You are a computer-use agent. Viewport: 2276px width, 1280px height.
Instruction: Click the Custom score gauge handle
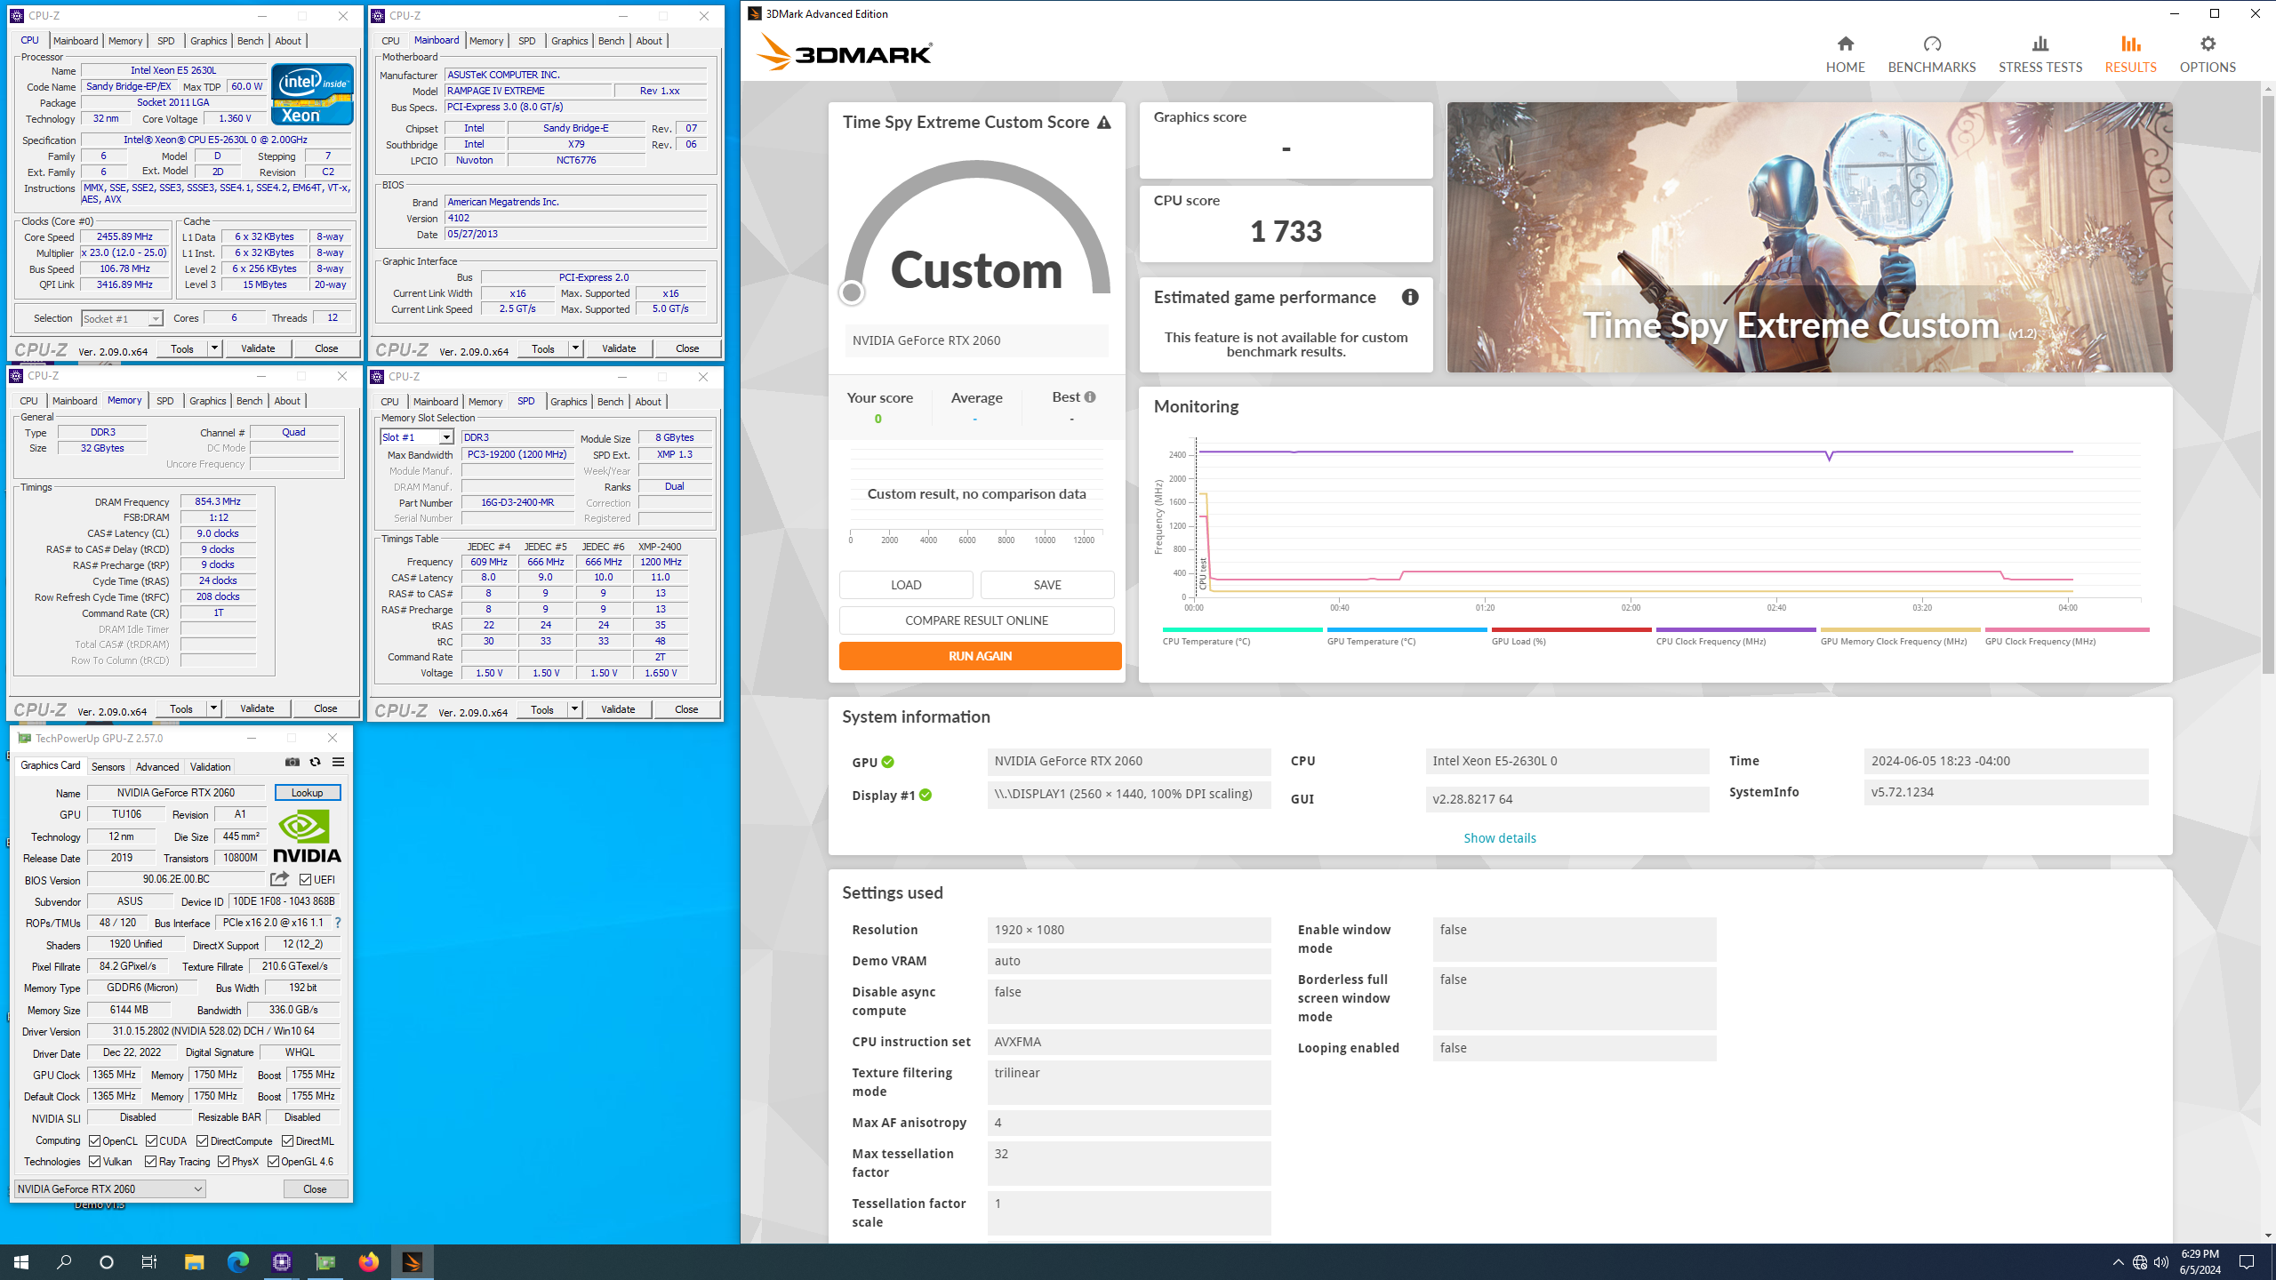tap(852, 292)
